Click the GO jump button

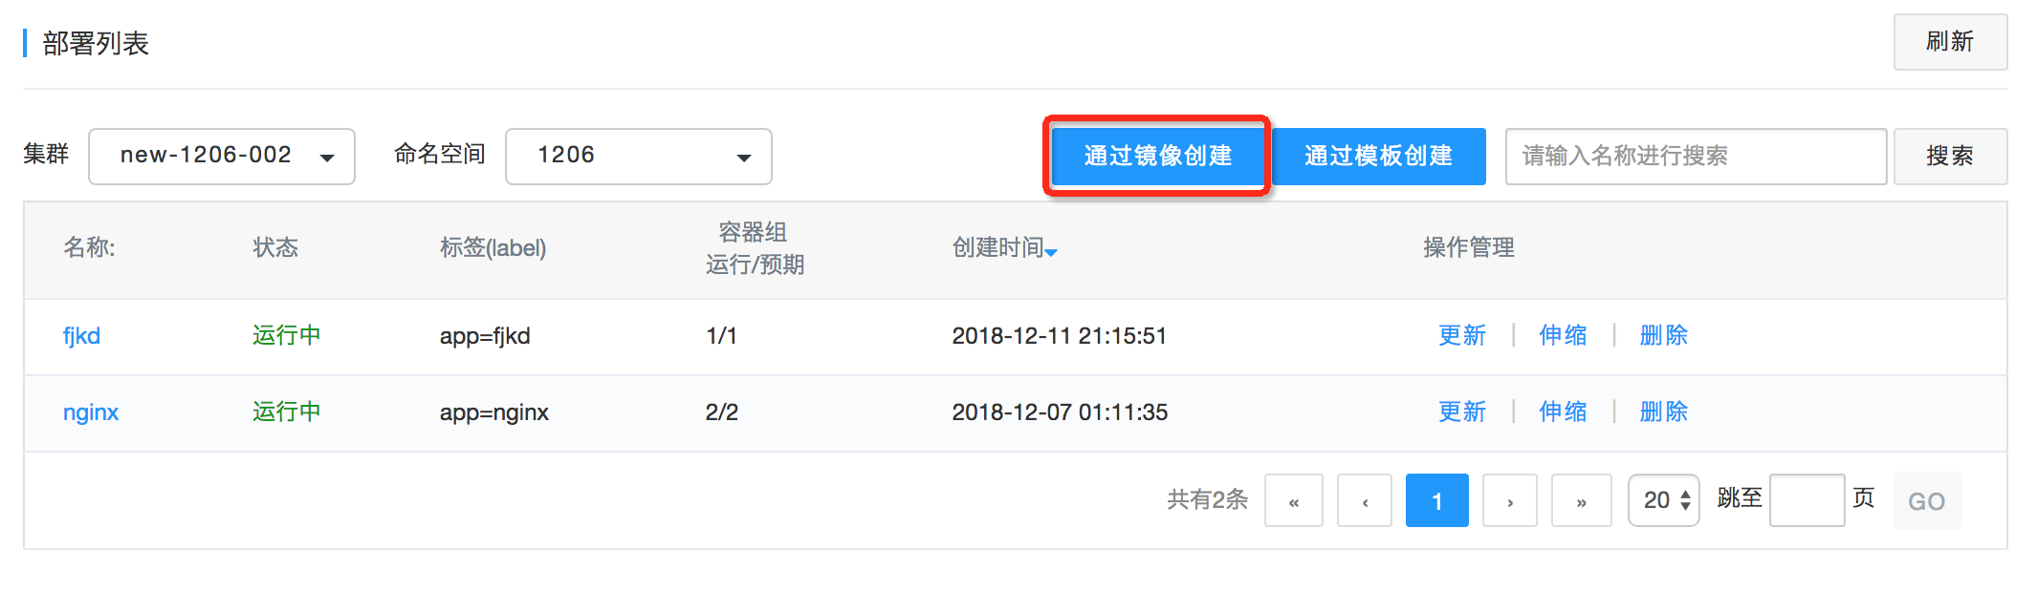pyautogui.click(x=1927, y=500)
